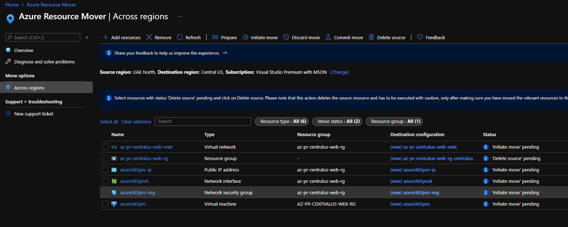The width and height of the screenshot is (568, 227).
Task: Click the AZ-PR-CENTRALUS-WEB-RG resource group cell
Action: 326,204
